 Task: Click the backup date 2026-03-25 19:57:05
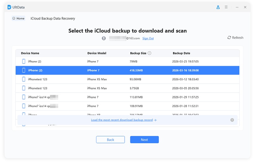pos(186,61)
